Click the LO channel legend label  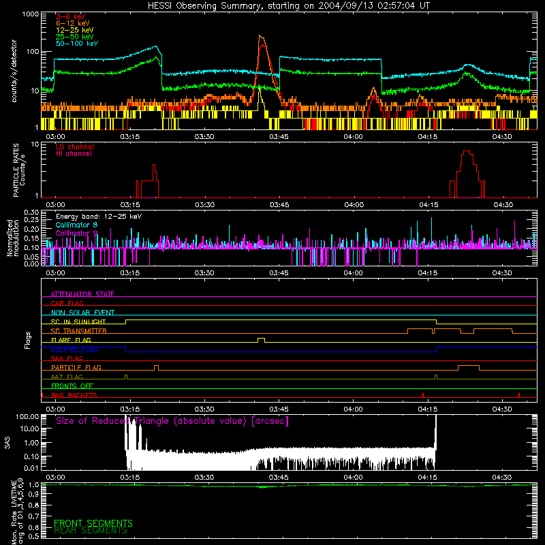pos(75,146)
